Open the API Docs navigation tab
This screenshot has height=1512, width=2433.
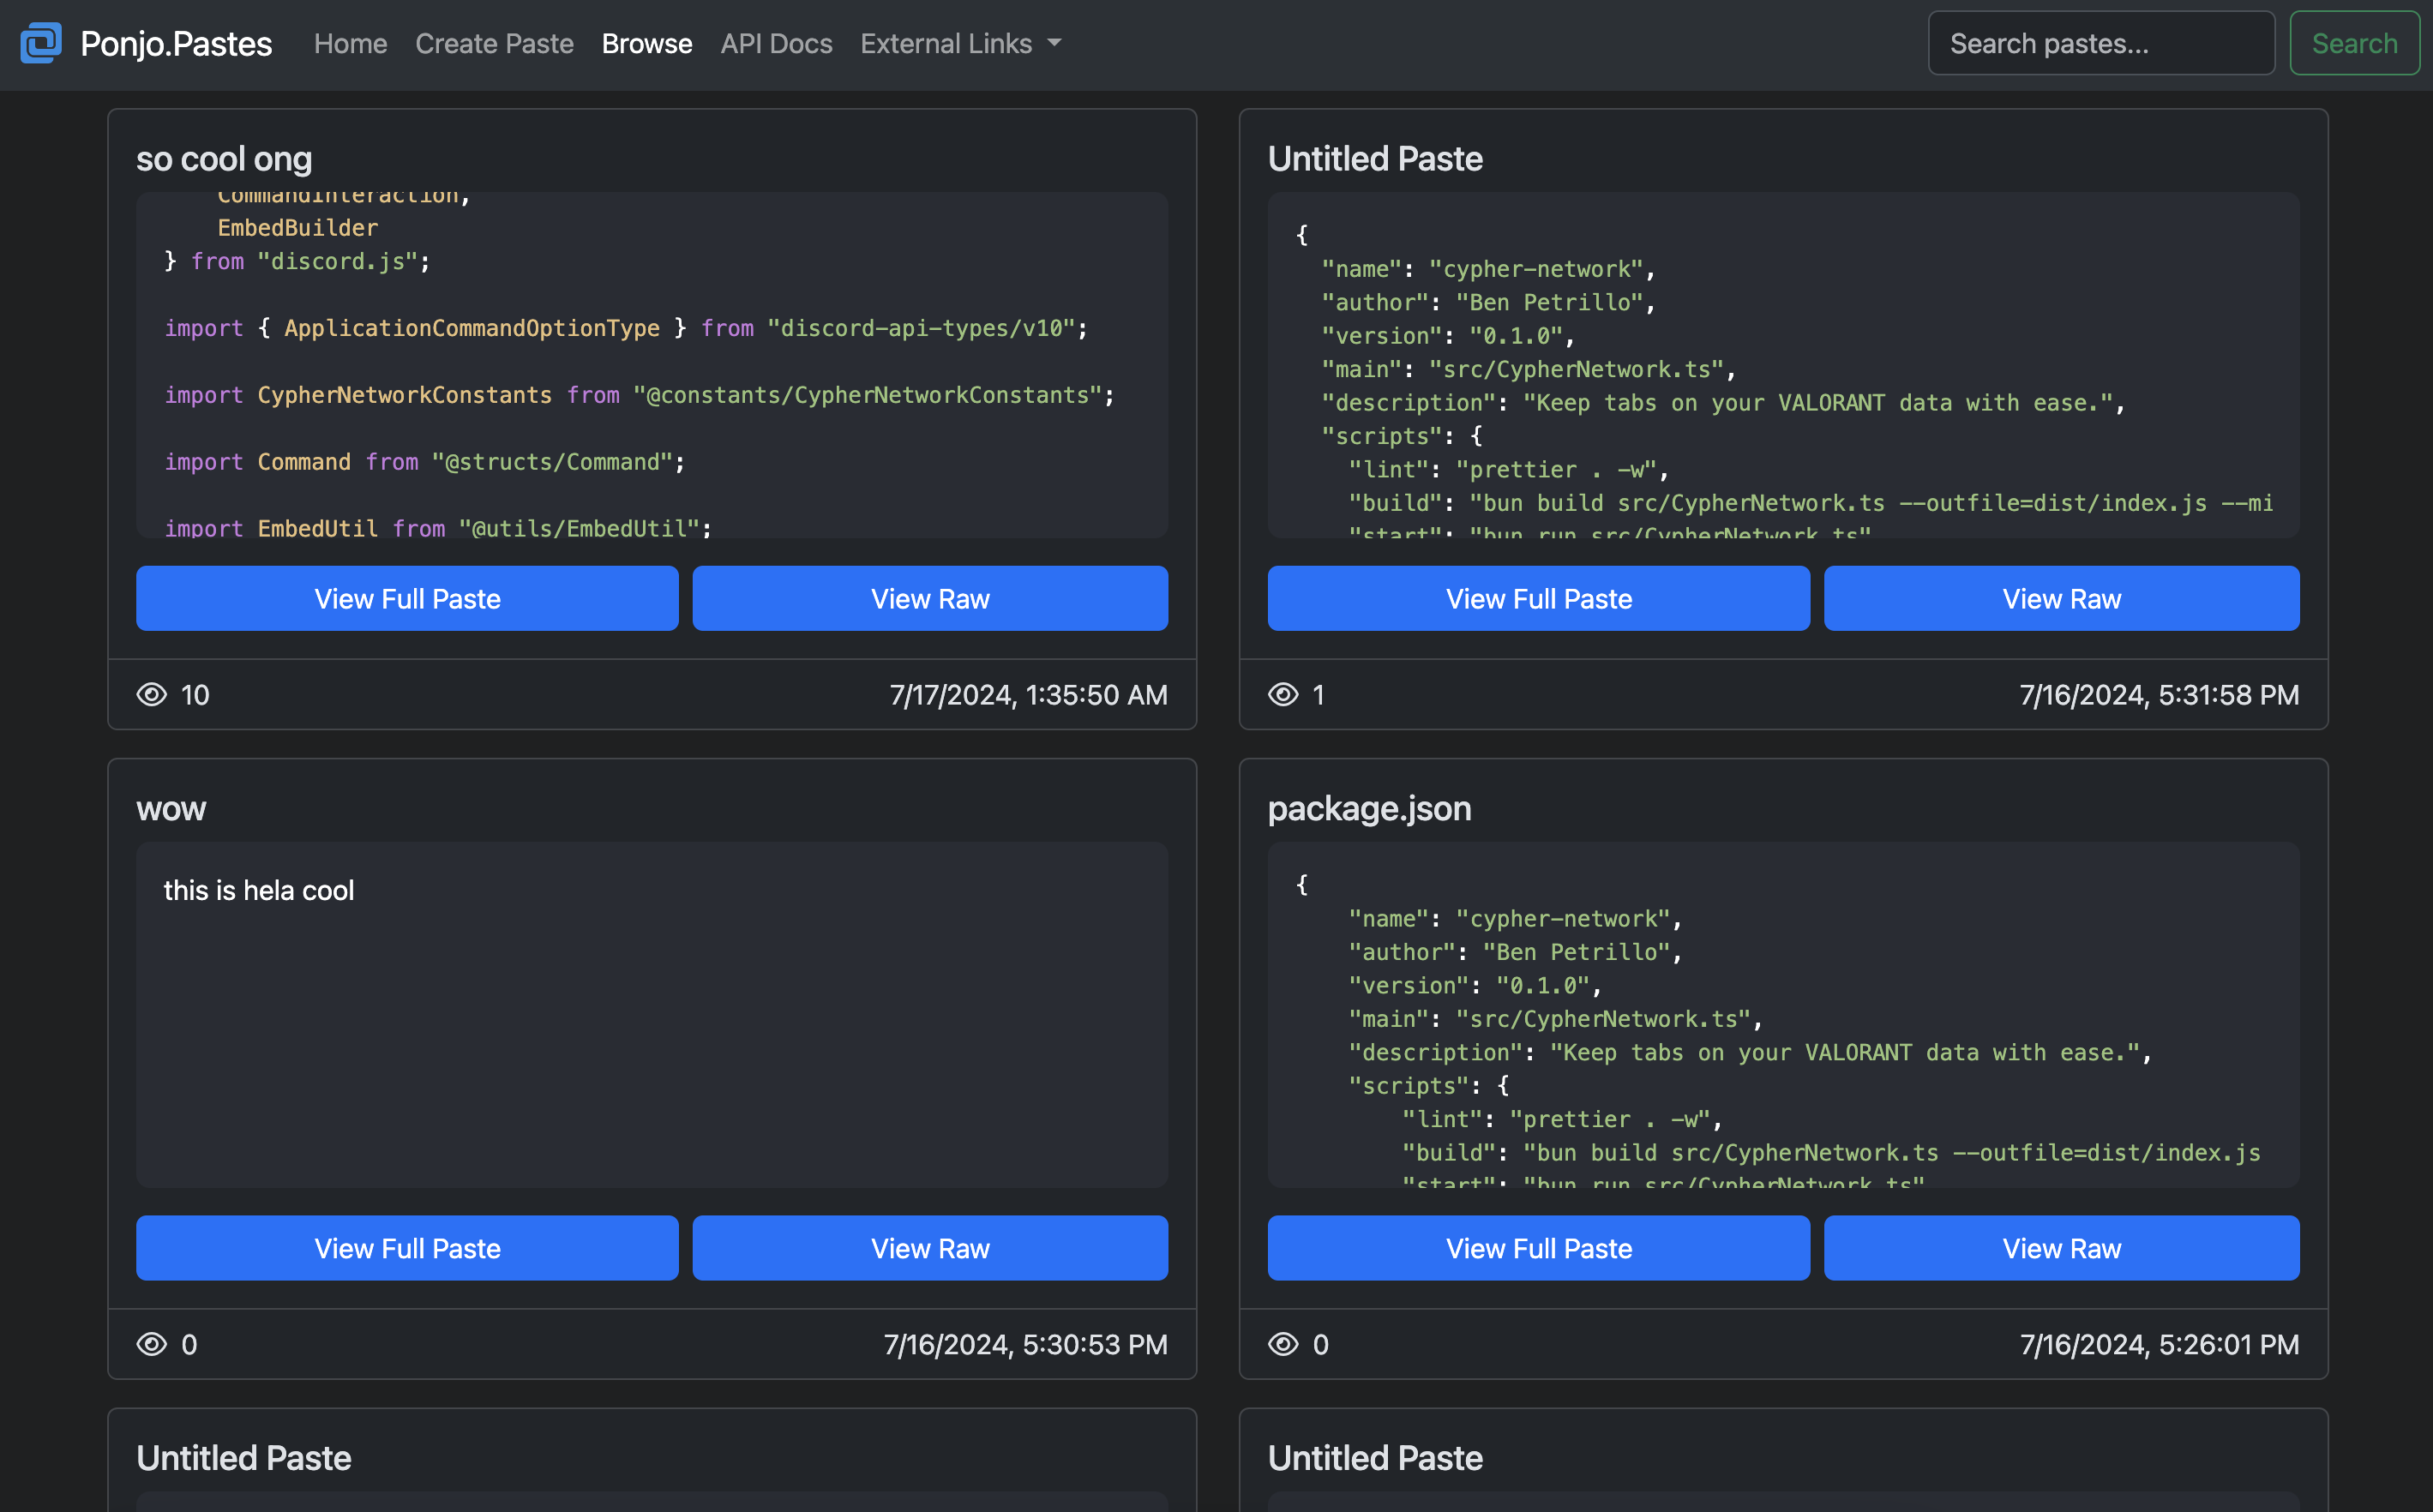775,44
